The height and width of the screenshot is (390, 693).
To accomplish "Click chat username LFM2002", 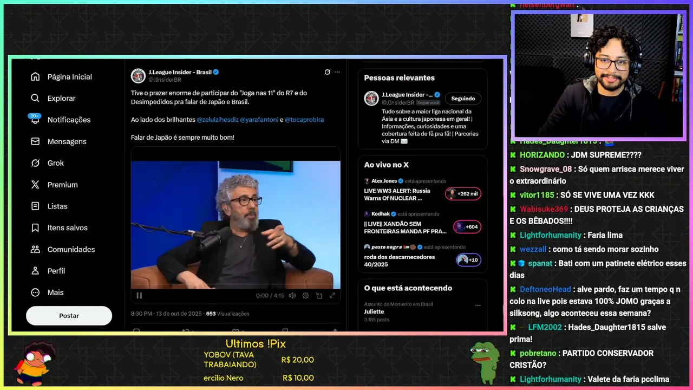I will pos(545,327).
